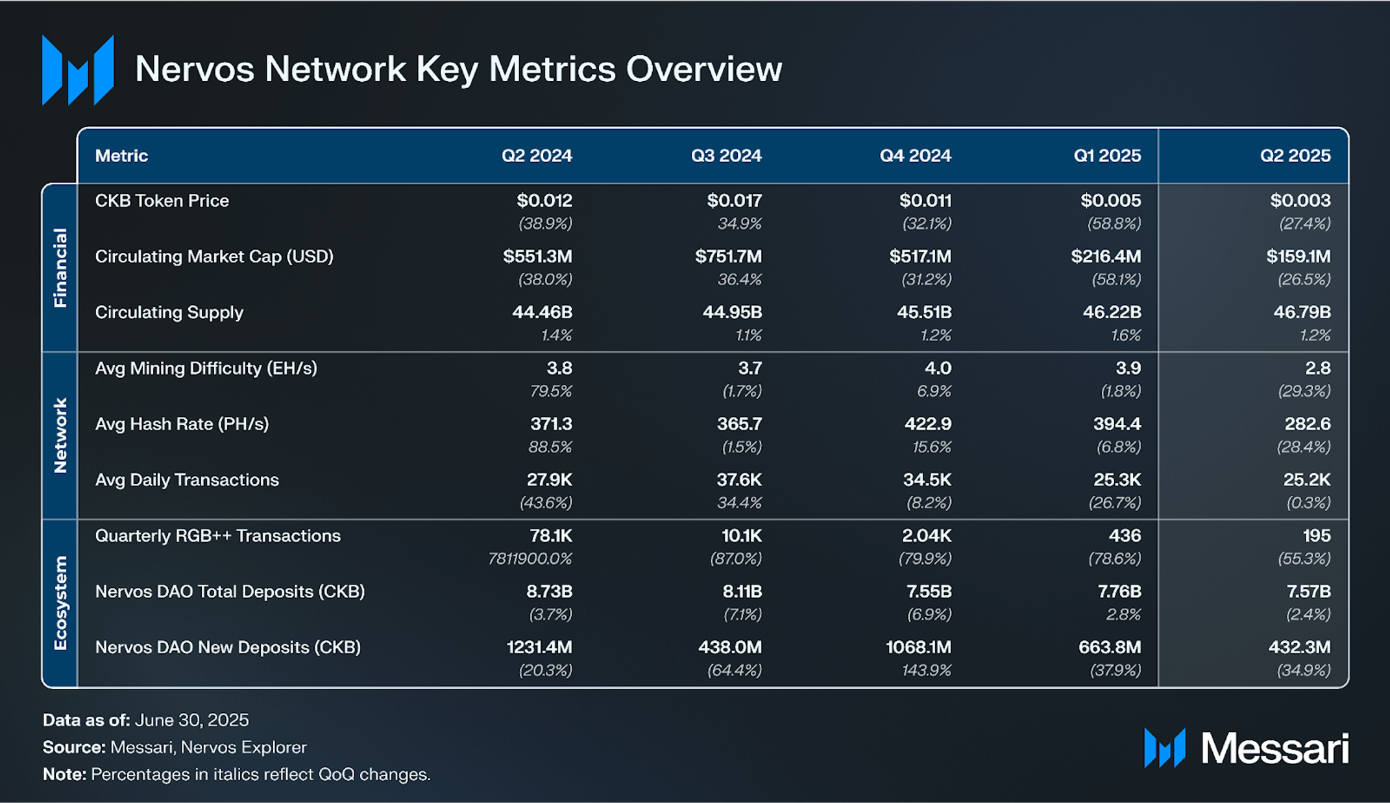Viewport: 1390px width, 803px height.
Task: Select 'Nervos DAO Total Deposits (CKB)' row label
Action: pos(230,592)
